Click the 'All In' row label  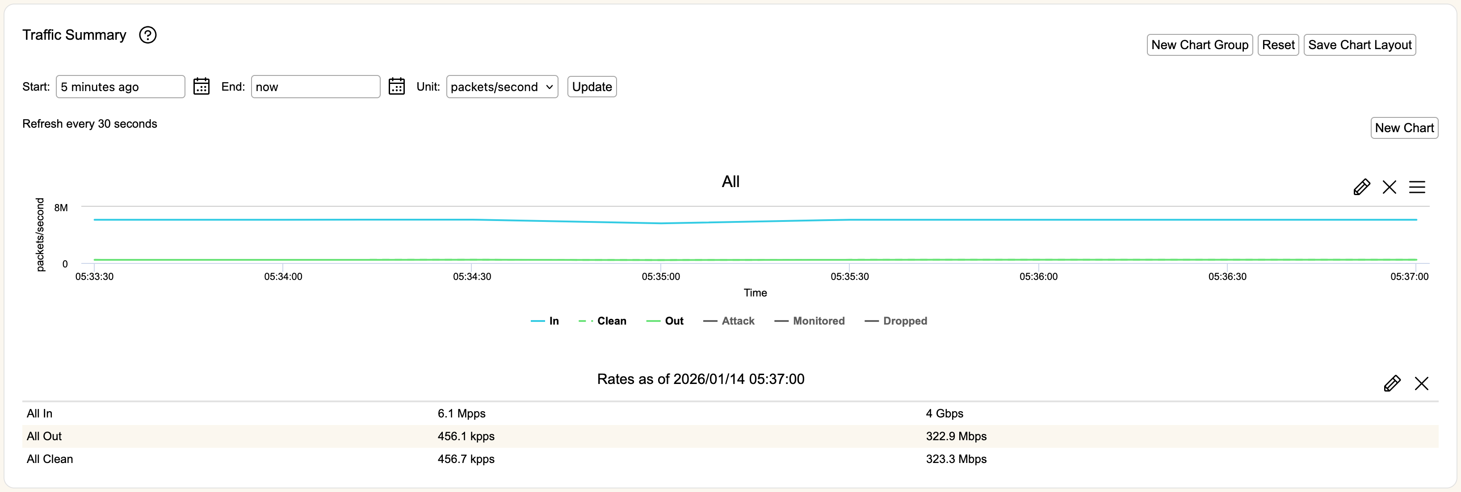(x=39, y=414)
